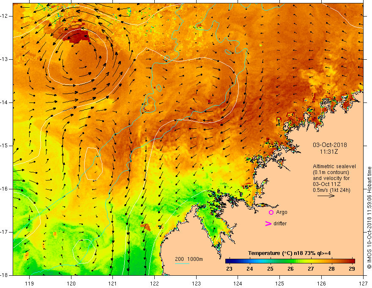Click latitude axis label -14
Screen dimensions: 372x288
[5, 102]
